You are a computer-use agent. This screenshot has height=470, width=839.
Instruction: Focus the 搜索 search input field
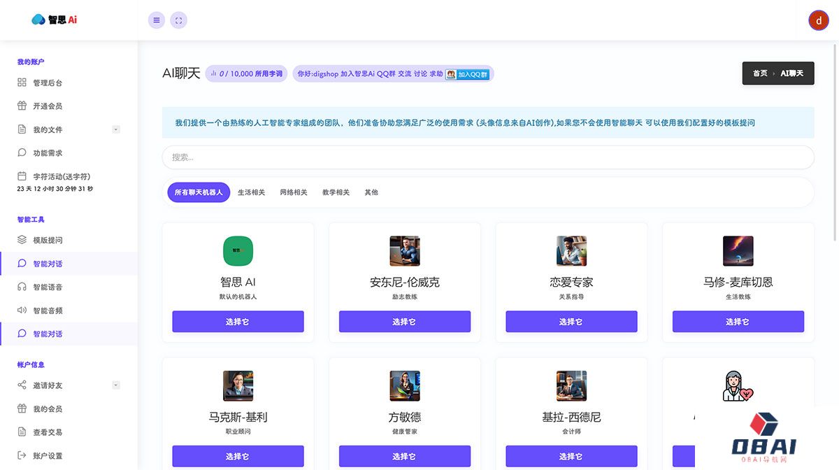(x=488, y=157)
